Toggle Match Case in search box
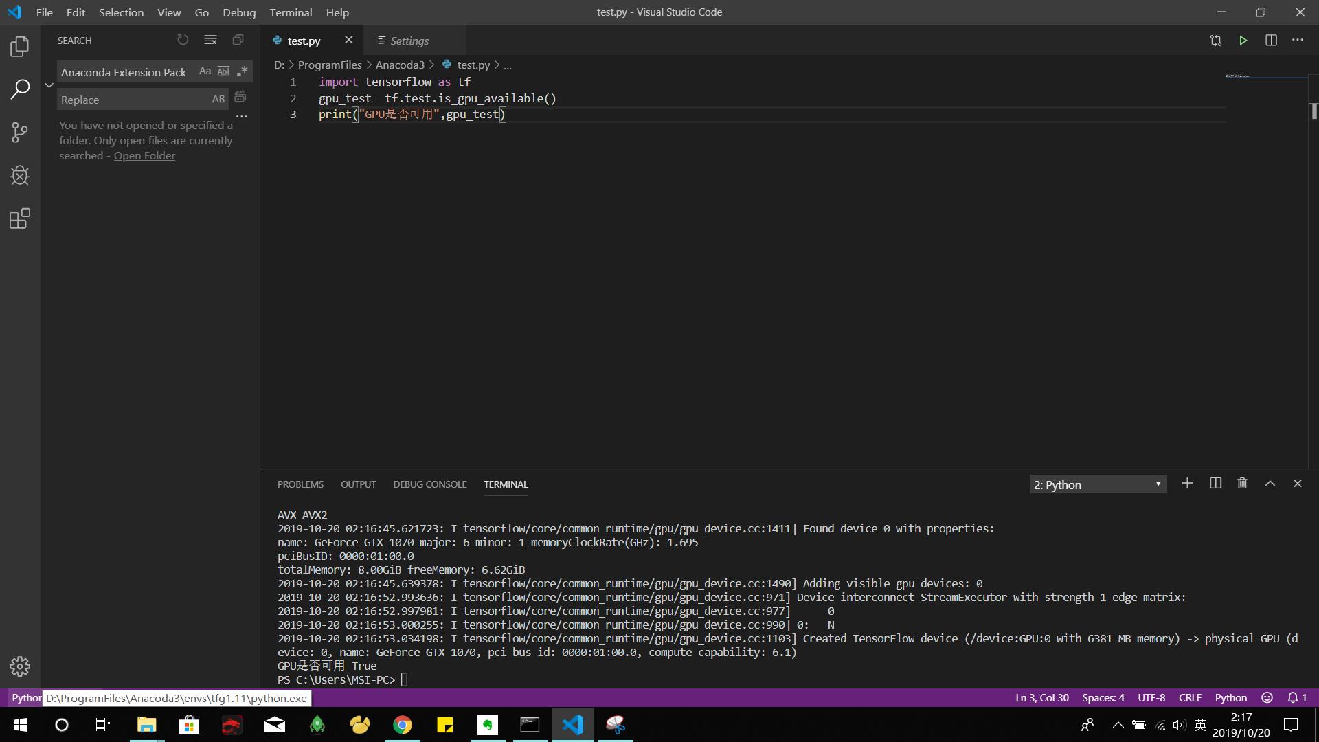The image size is (1319, 742). coord(205,71)
